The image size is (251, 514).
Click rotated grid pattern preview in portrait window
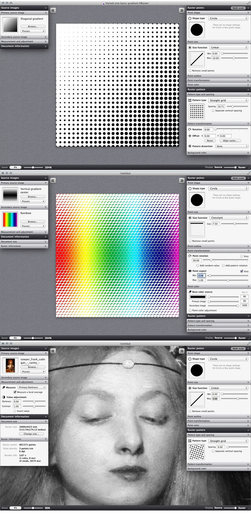197,452
